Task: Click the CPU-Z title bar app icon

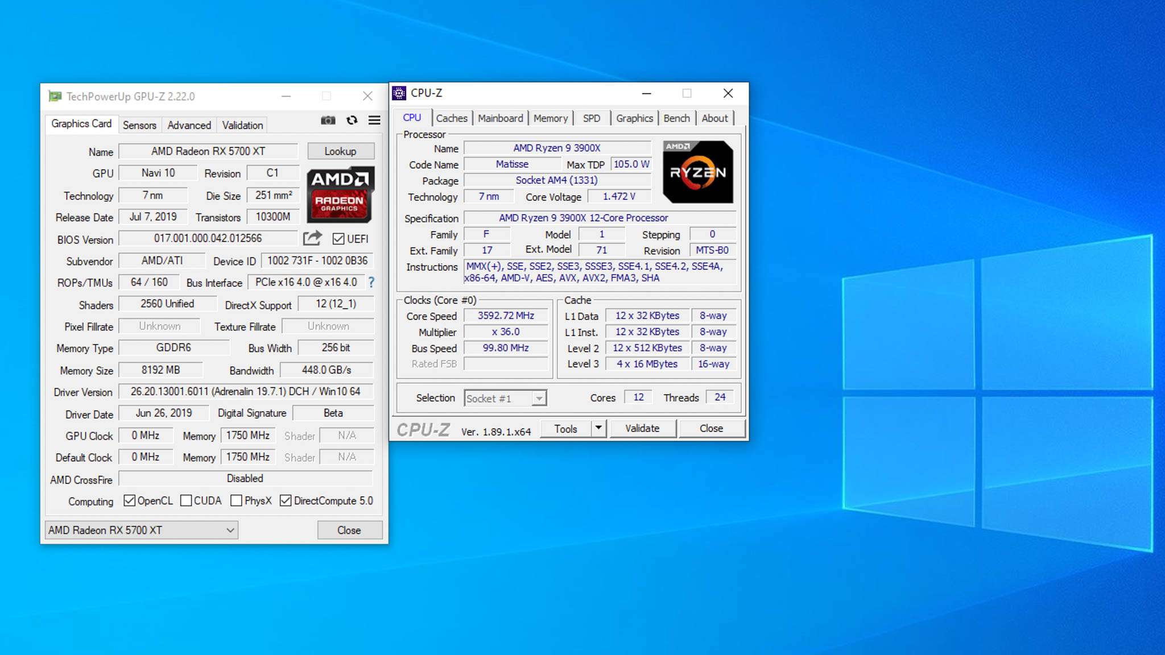Action: tap(399, 93)
